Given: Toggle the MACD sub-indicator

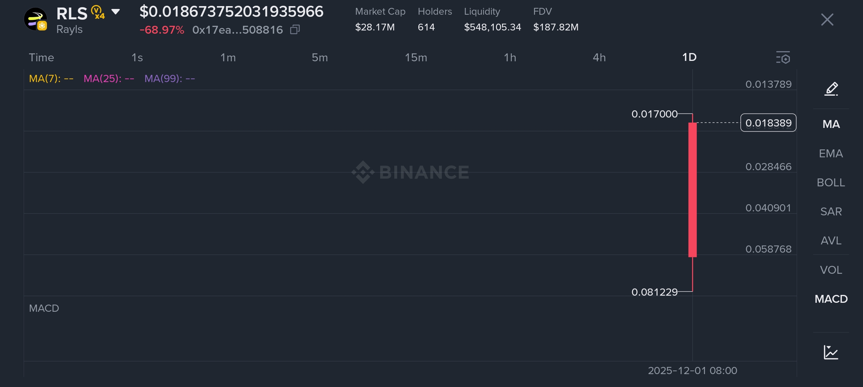Looking at the screenshot, I should (x=831, y=299).
